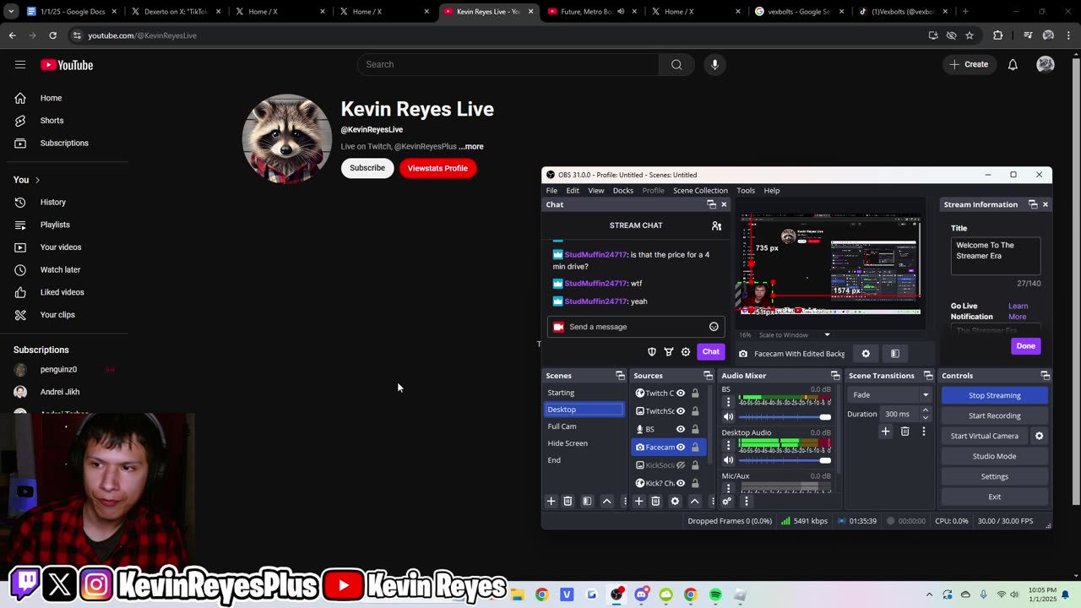Open the Scene Collection menu
The width and height of the screenshot is (1081, 608).
click(700, 191)
